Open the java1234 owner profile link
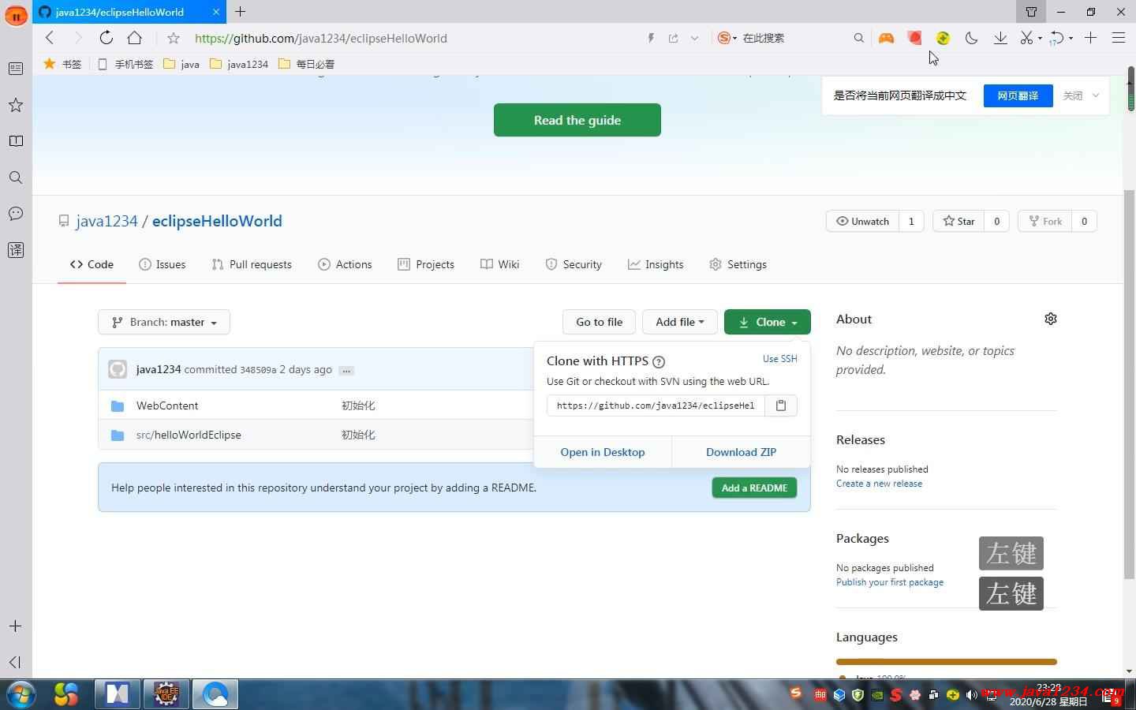This screenshot has width=1136, height=710. (x=106, y=221)
